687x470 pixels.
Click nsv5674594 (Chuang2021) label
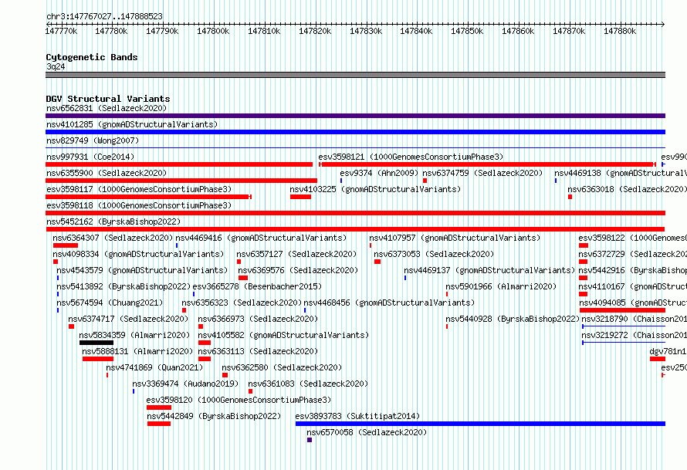point(110,303)
